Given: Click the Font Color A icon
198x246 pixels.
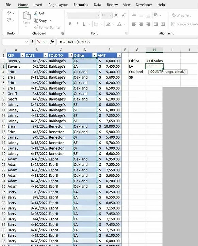Looking at the screenshot, I should (x=119, y=24).
